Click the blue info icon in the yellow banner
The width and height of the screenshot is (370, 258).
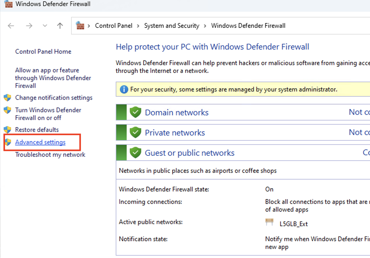point(124,89)
